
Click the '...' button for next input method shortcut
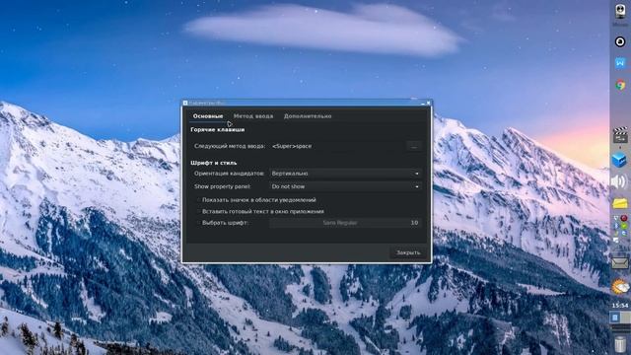click(x=414, y=146)
